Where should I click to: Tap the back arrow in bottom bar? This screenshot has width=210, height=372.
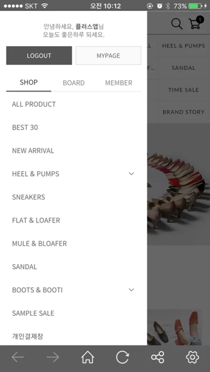coord(18,357)
